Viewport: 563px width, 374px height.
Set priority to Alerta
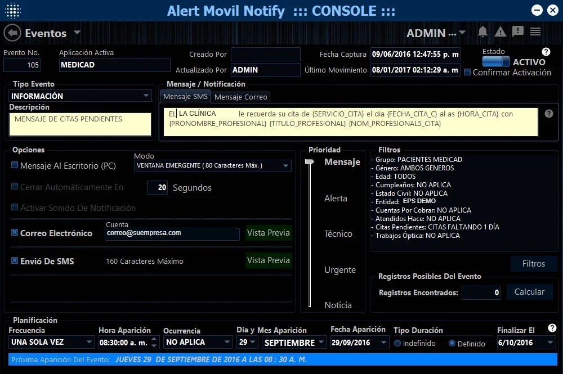click(336, 199)
